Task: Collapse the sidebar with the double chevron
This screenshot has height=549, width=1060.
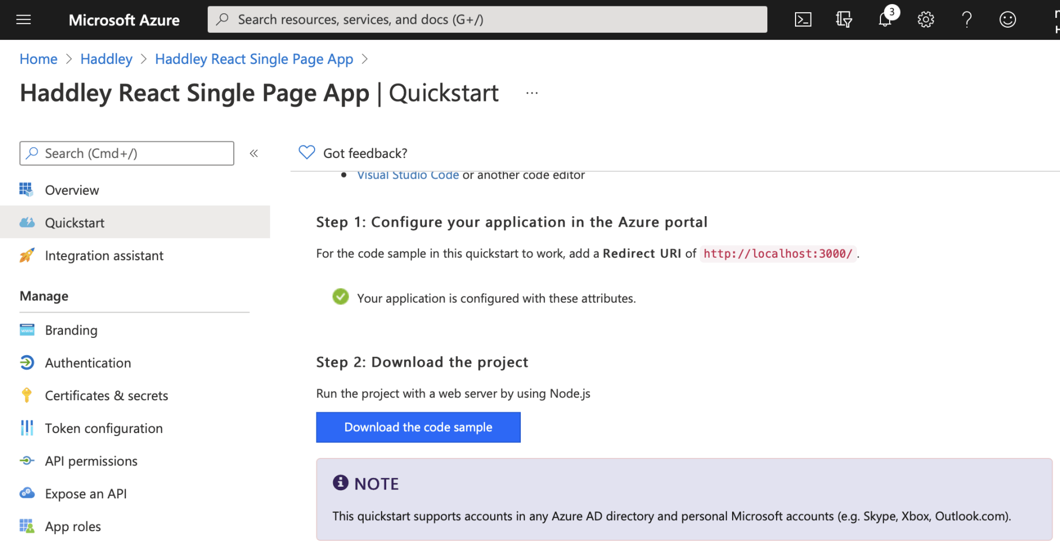Action: tap(253, 153)
